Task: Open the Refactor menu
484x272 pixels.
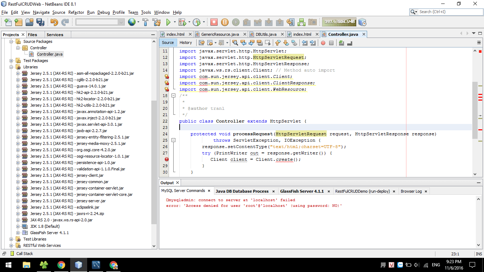Action: pos(77,12)
